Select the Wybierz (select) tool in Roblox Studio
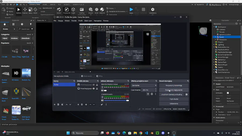Image resolution: width=242 pixels, height=136 pixels. (19, 11)
